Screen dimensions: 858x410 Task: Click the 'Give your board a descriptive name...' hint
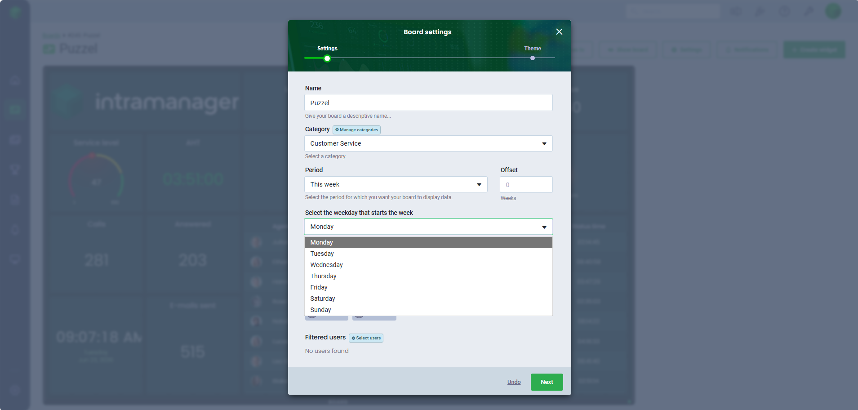(348, 116)
